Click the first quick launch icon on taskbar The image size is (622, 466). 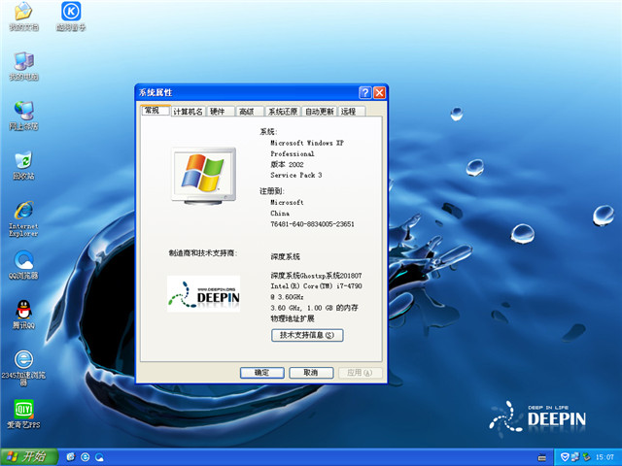(71, 457)
